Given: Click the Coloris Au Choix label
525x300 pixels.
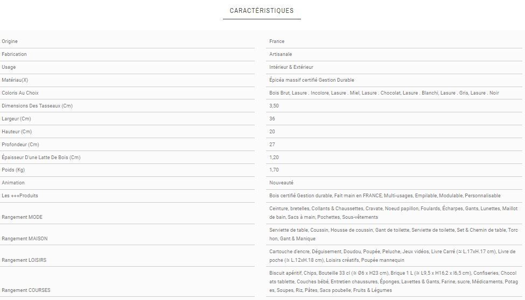Looking at the screenshot, I should pos(20,93).
